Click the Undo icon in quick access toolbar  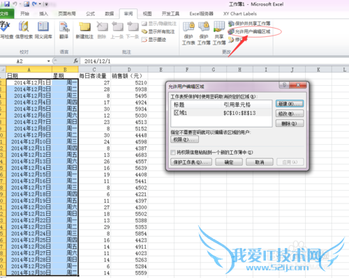coord(15,3)
